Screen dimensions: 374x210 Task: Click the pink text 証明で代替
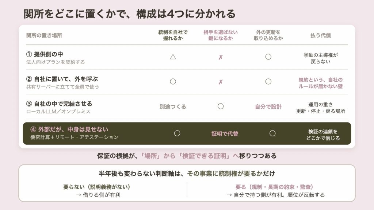225,134
